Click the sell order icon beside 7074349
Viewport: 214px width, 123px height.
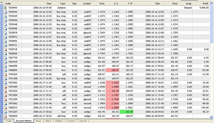click(5, 87)
